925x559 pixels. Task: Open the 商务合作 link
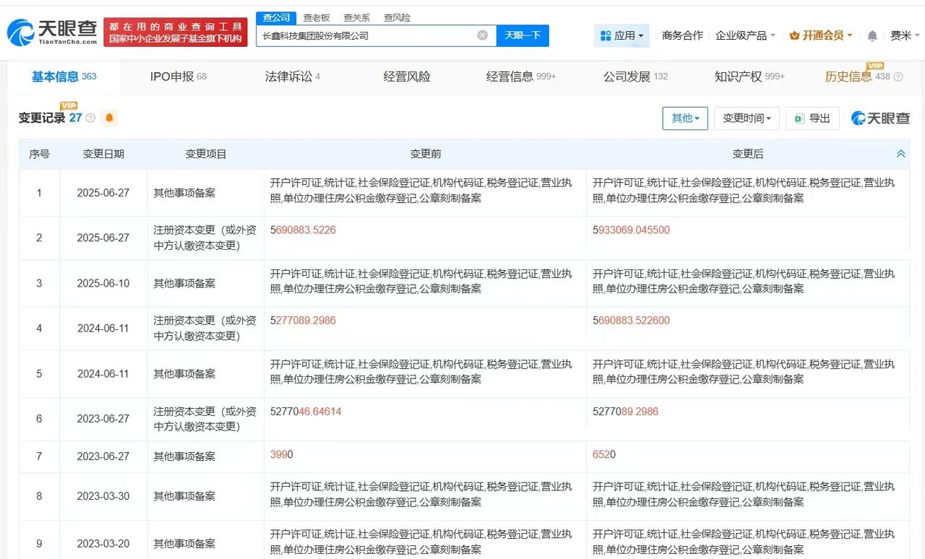pos(682,35)
